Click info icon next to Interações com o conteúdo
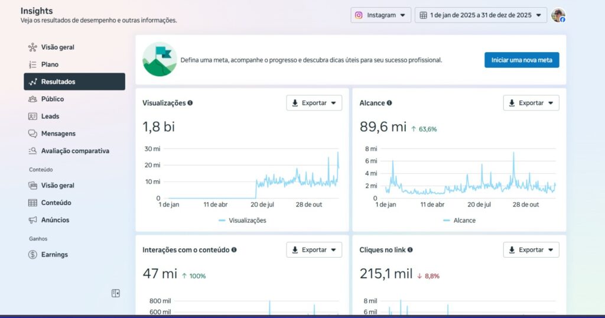This screenshot has height=318, width=605. (x=234, y=250)
